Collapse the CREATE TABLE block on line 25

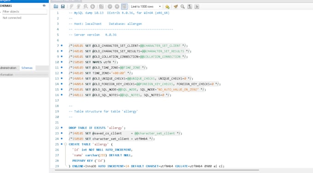tap(65, 144)
